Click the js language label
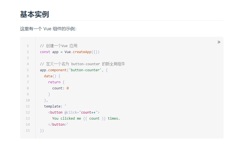 coord(219,42)
